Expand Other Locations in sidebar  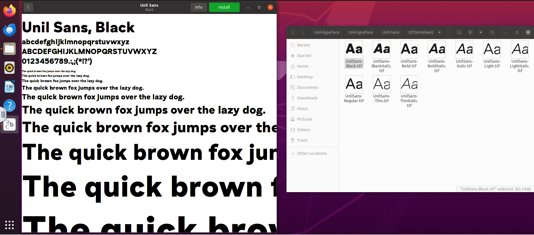click(x=312, y=153)
